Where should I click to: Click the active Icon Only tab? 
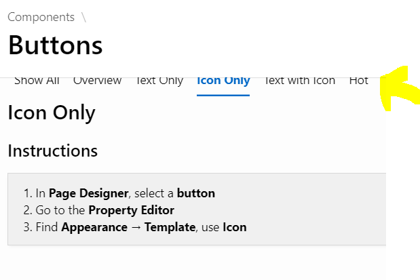(223, 81)
